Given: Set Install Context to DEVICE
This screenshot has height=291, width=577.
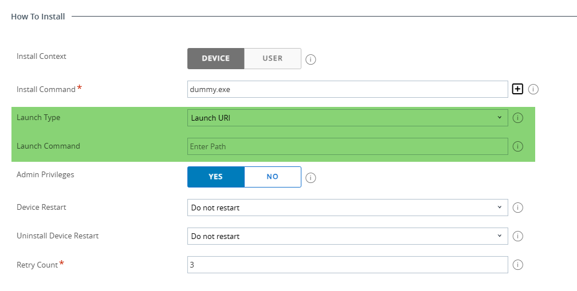Looking at the screenshot, I should (x=216, y=58).
